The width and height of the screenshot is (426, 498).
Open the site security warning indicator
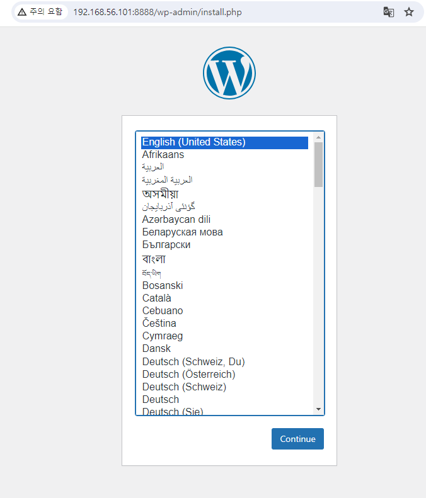tap(40, 12)
